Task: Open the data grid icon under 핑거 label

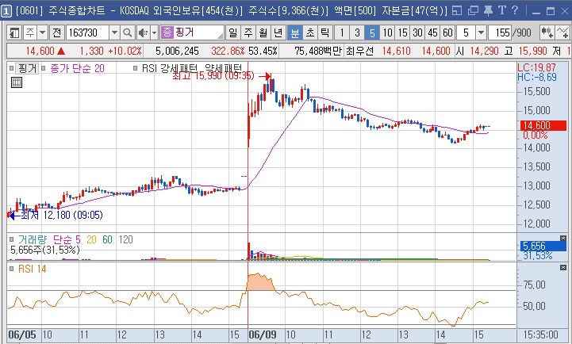Action: (x=17, y=82)
